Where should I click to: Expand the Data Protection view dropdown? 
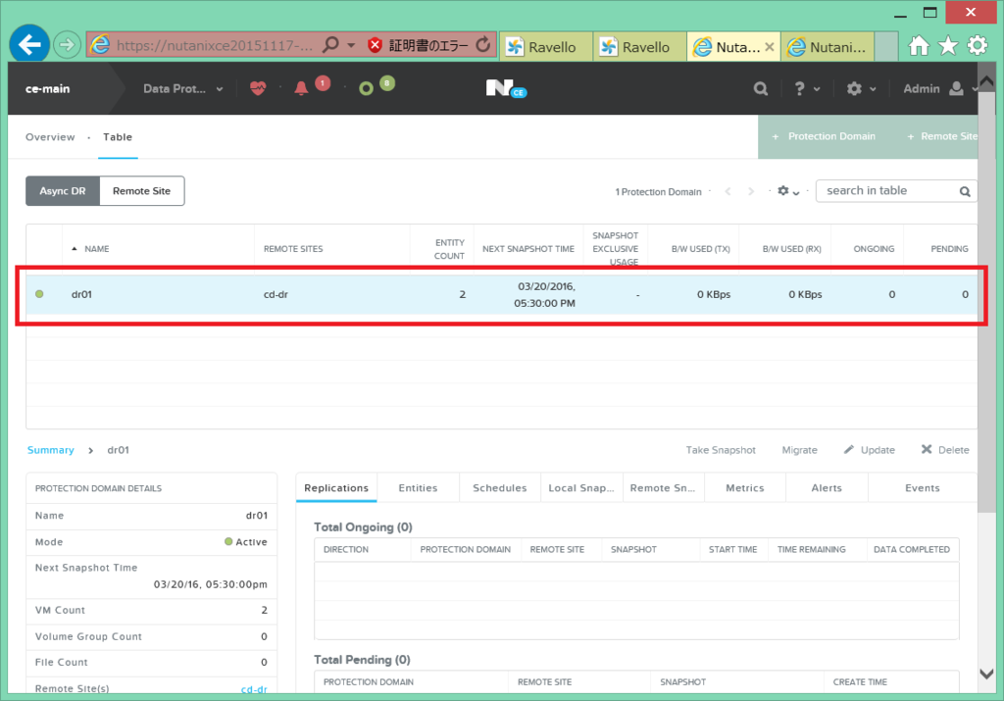pyautogui.click(x=183, y=88)
